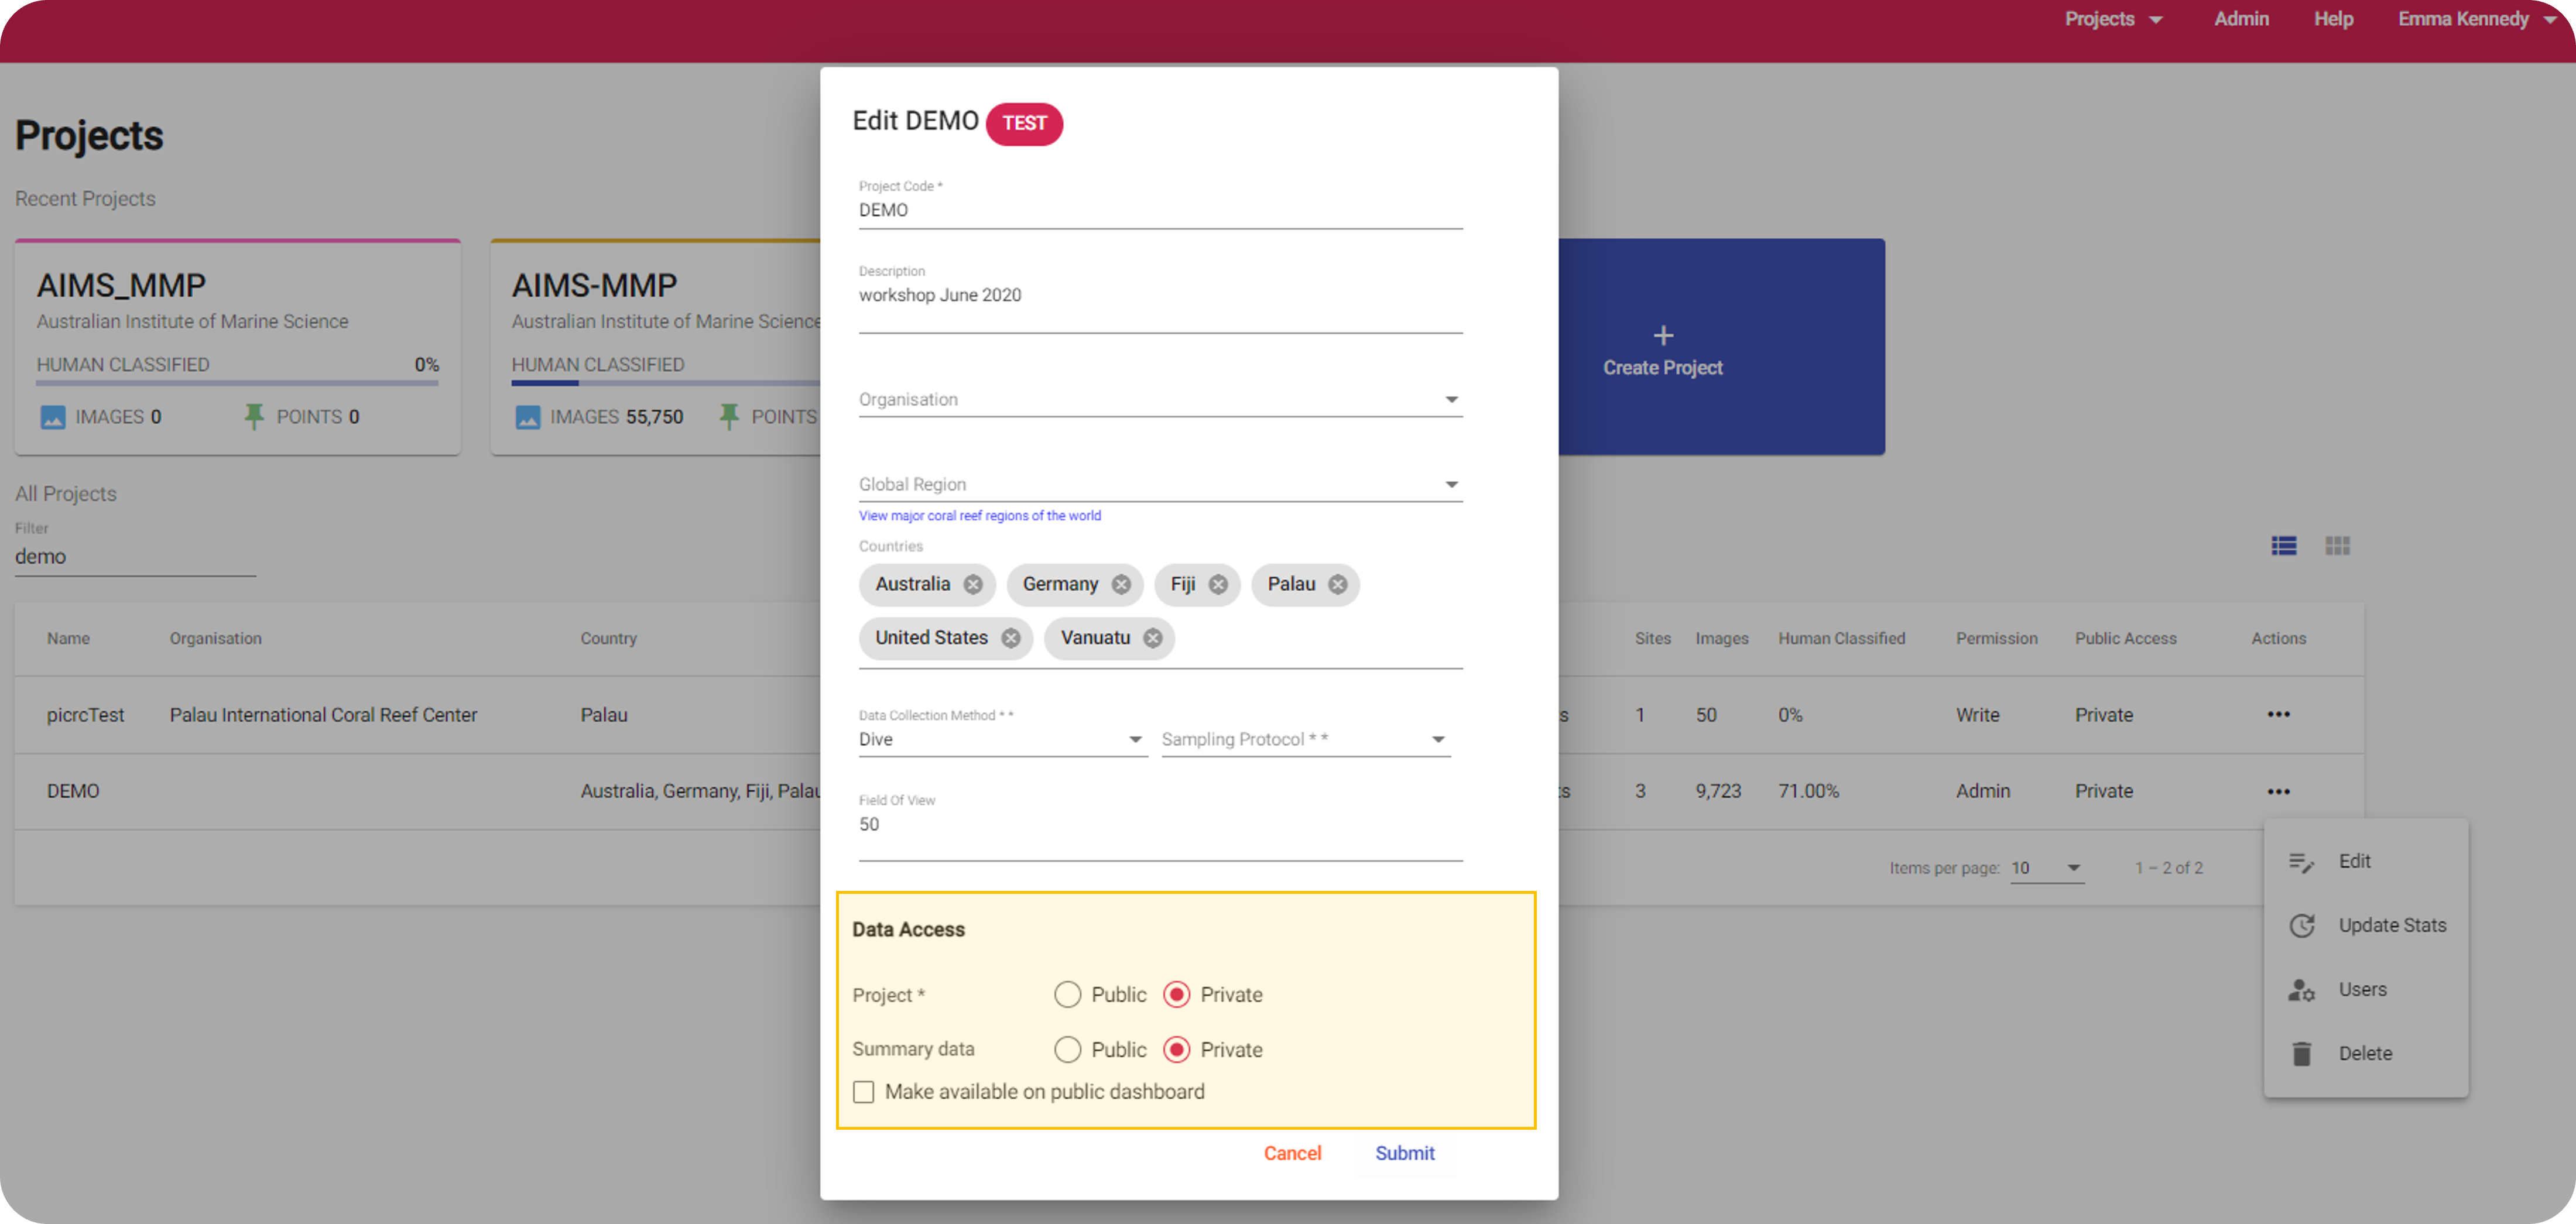The image size is (2576, 1224).
Task: Set Project access to Public
Action: coord(1067,994)
